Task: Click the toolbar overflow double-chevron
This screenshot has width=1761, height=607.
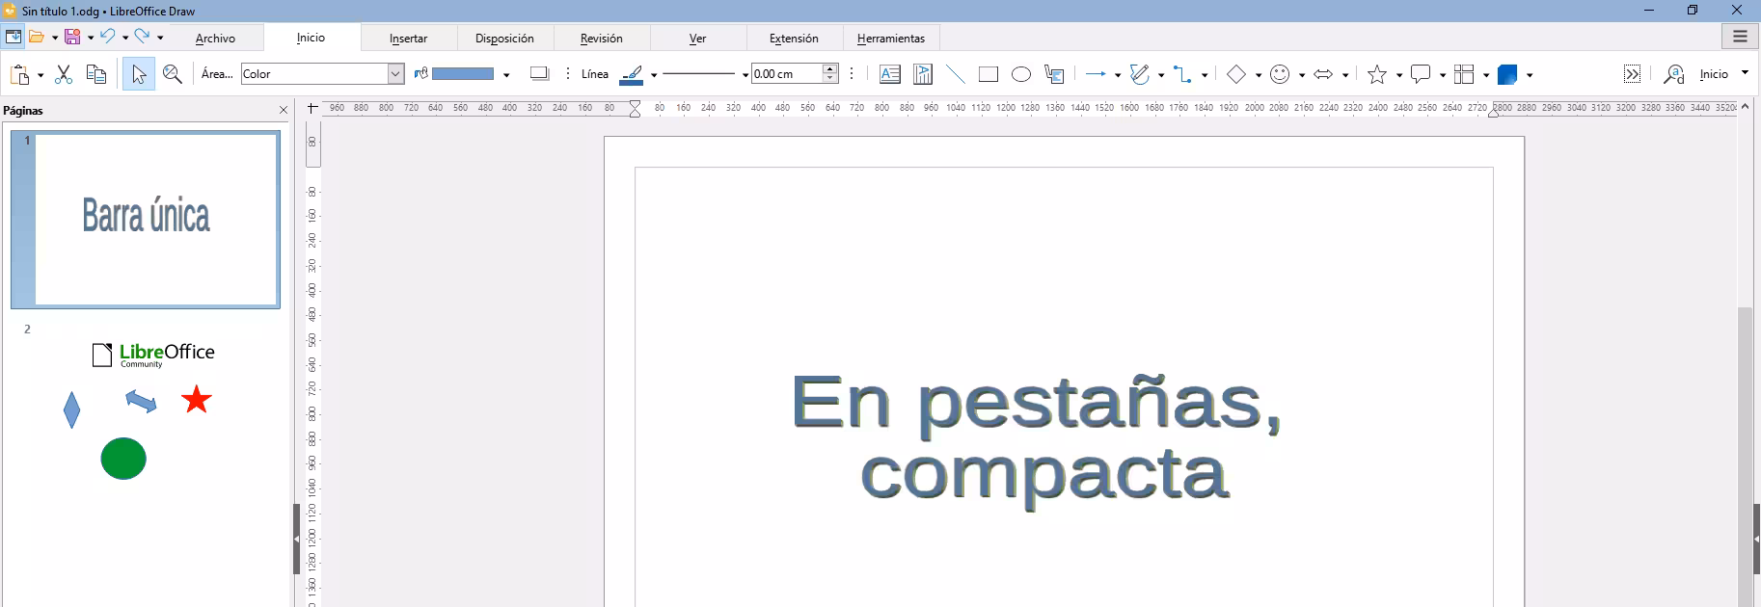Action: 1632,74
